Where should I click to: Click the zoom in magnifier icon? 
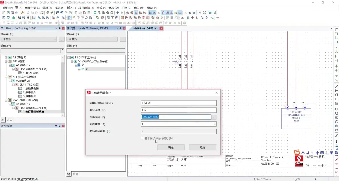[x=103, y=13]
